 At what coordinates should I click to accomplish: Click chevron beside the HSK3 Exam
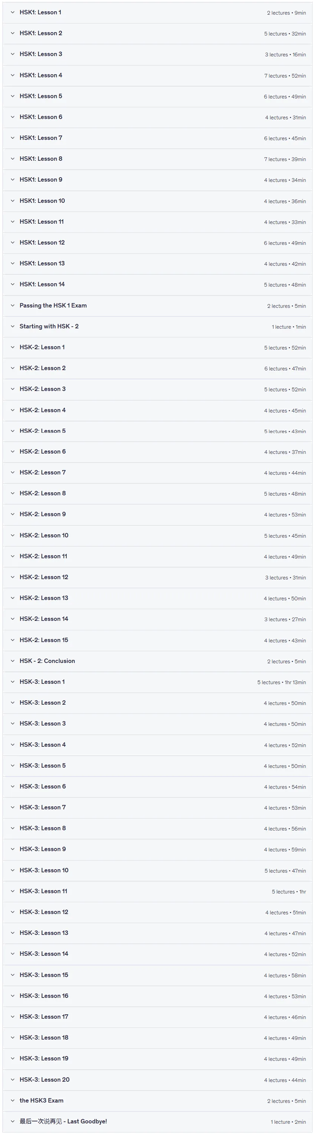[13, 1100]
